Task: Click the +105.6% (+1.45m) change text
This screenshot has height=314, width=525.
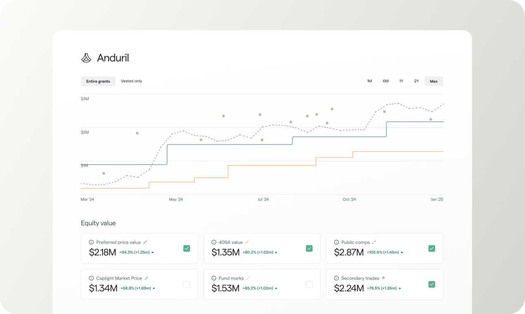Action: [x=383, y=252]
